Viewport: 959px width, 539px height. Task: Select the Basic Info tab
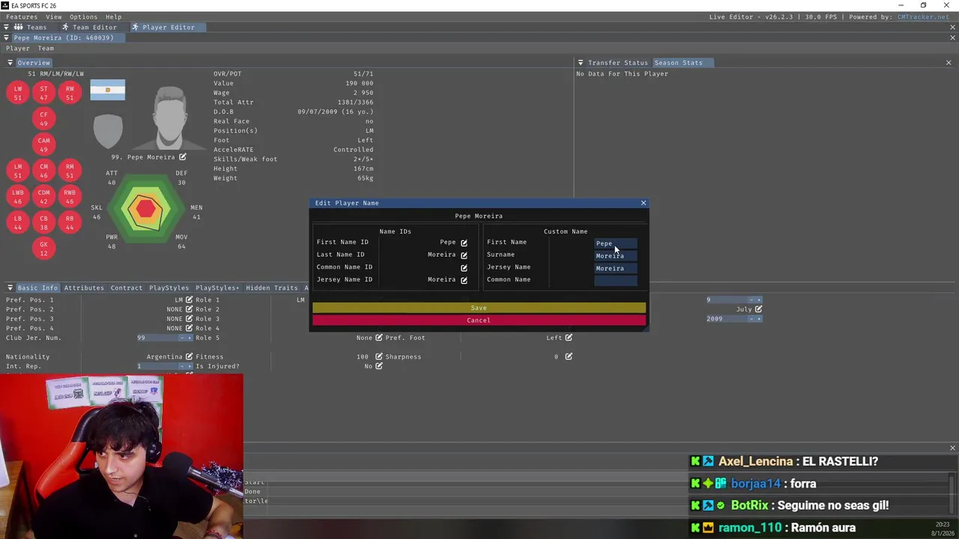[x=37, y=287]
